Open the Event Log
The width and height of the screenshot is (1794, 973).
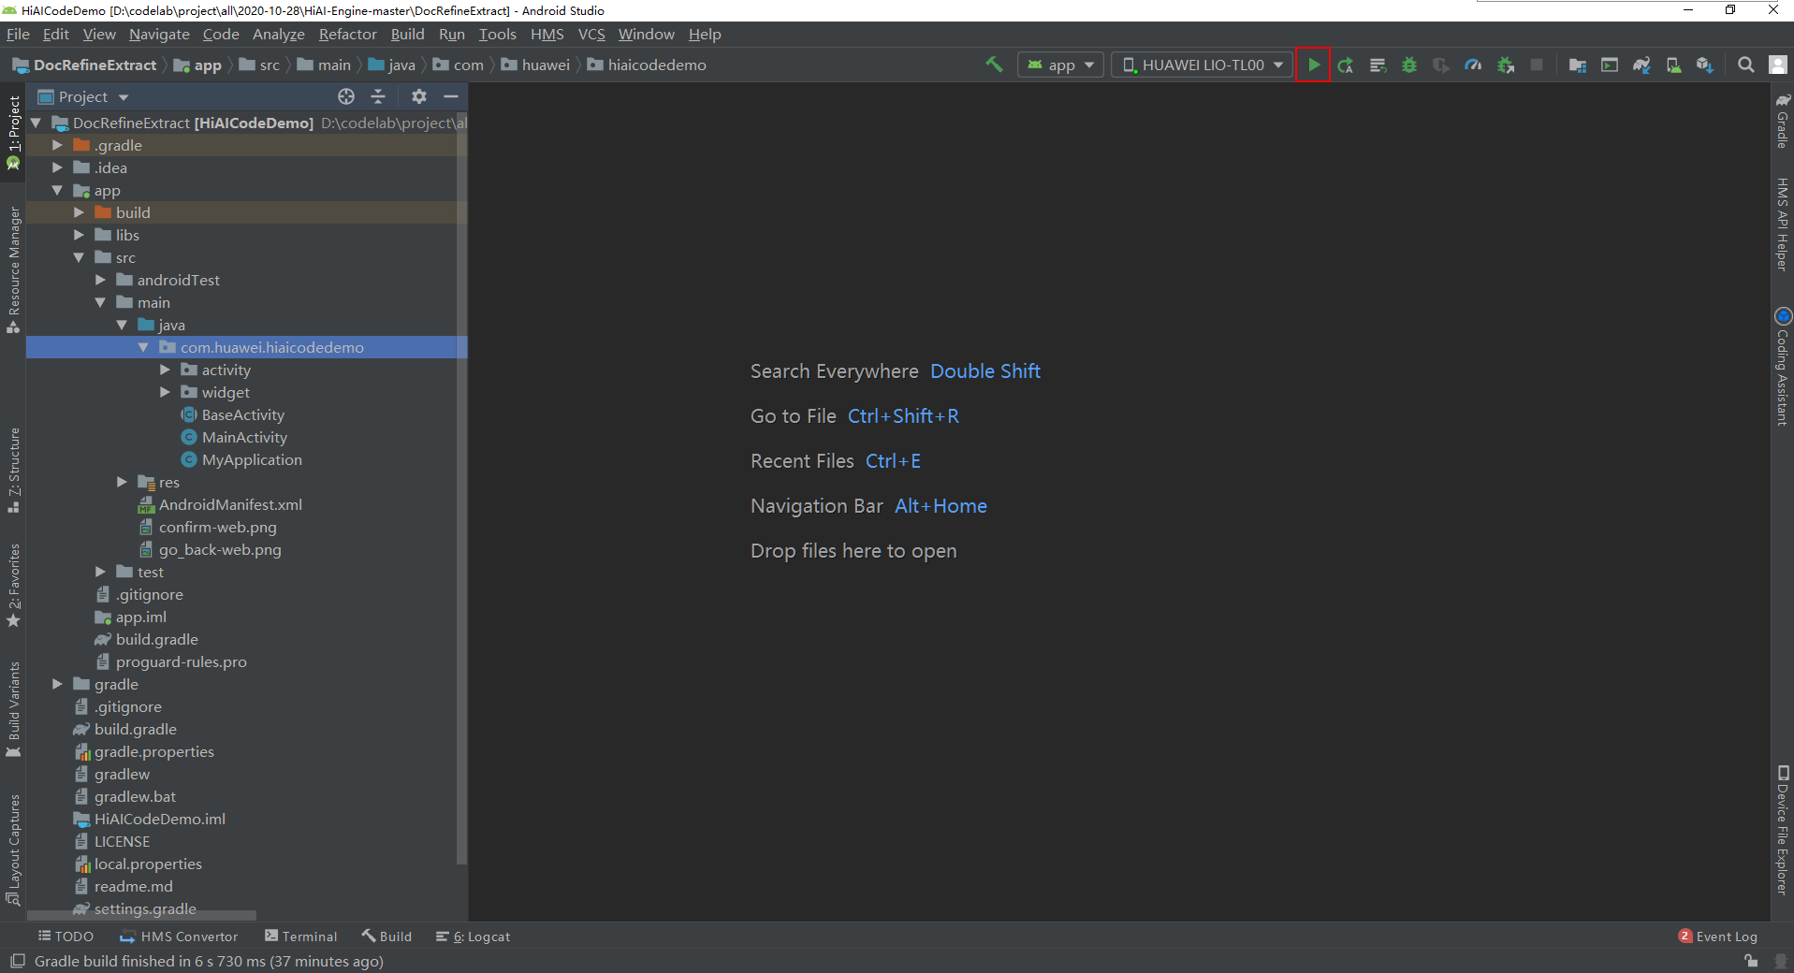coord(1725,937)
